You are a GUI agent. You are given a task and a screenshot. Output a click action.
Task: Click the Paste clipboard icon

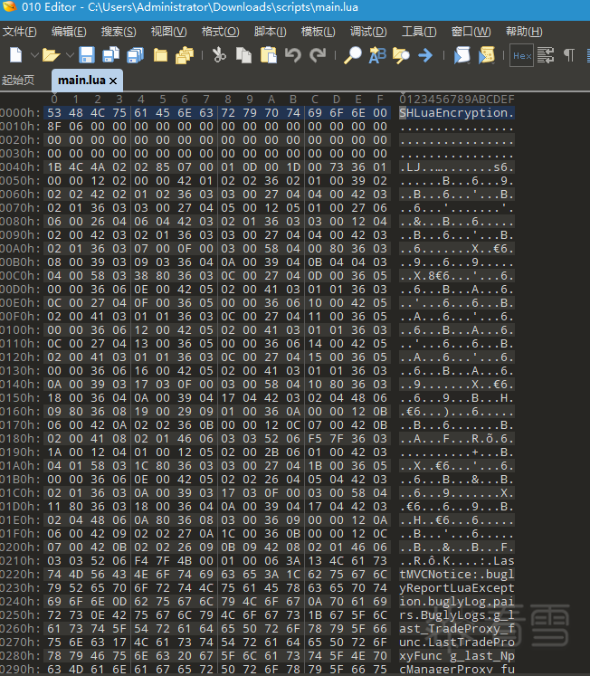[269, 55]
